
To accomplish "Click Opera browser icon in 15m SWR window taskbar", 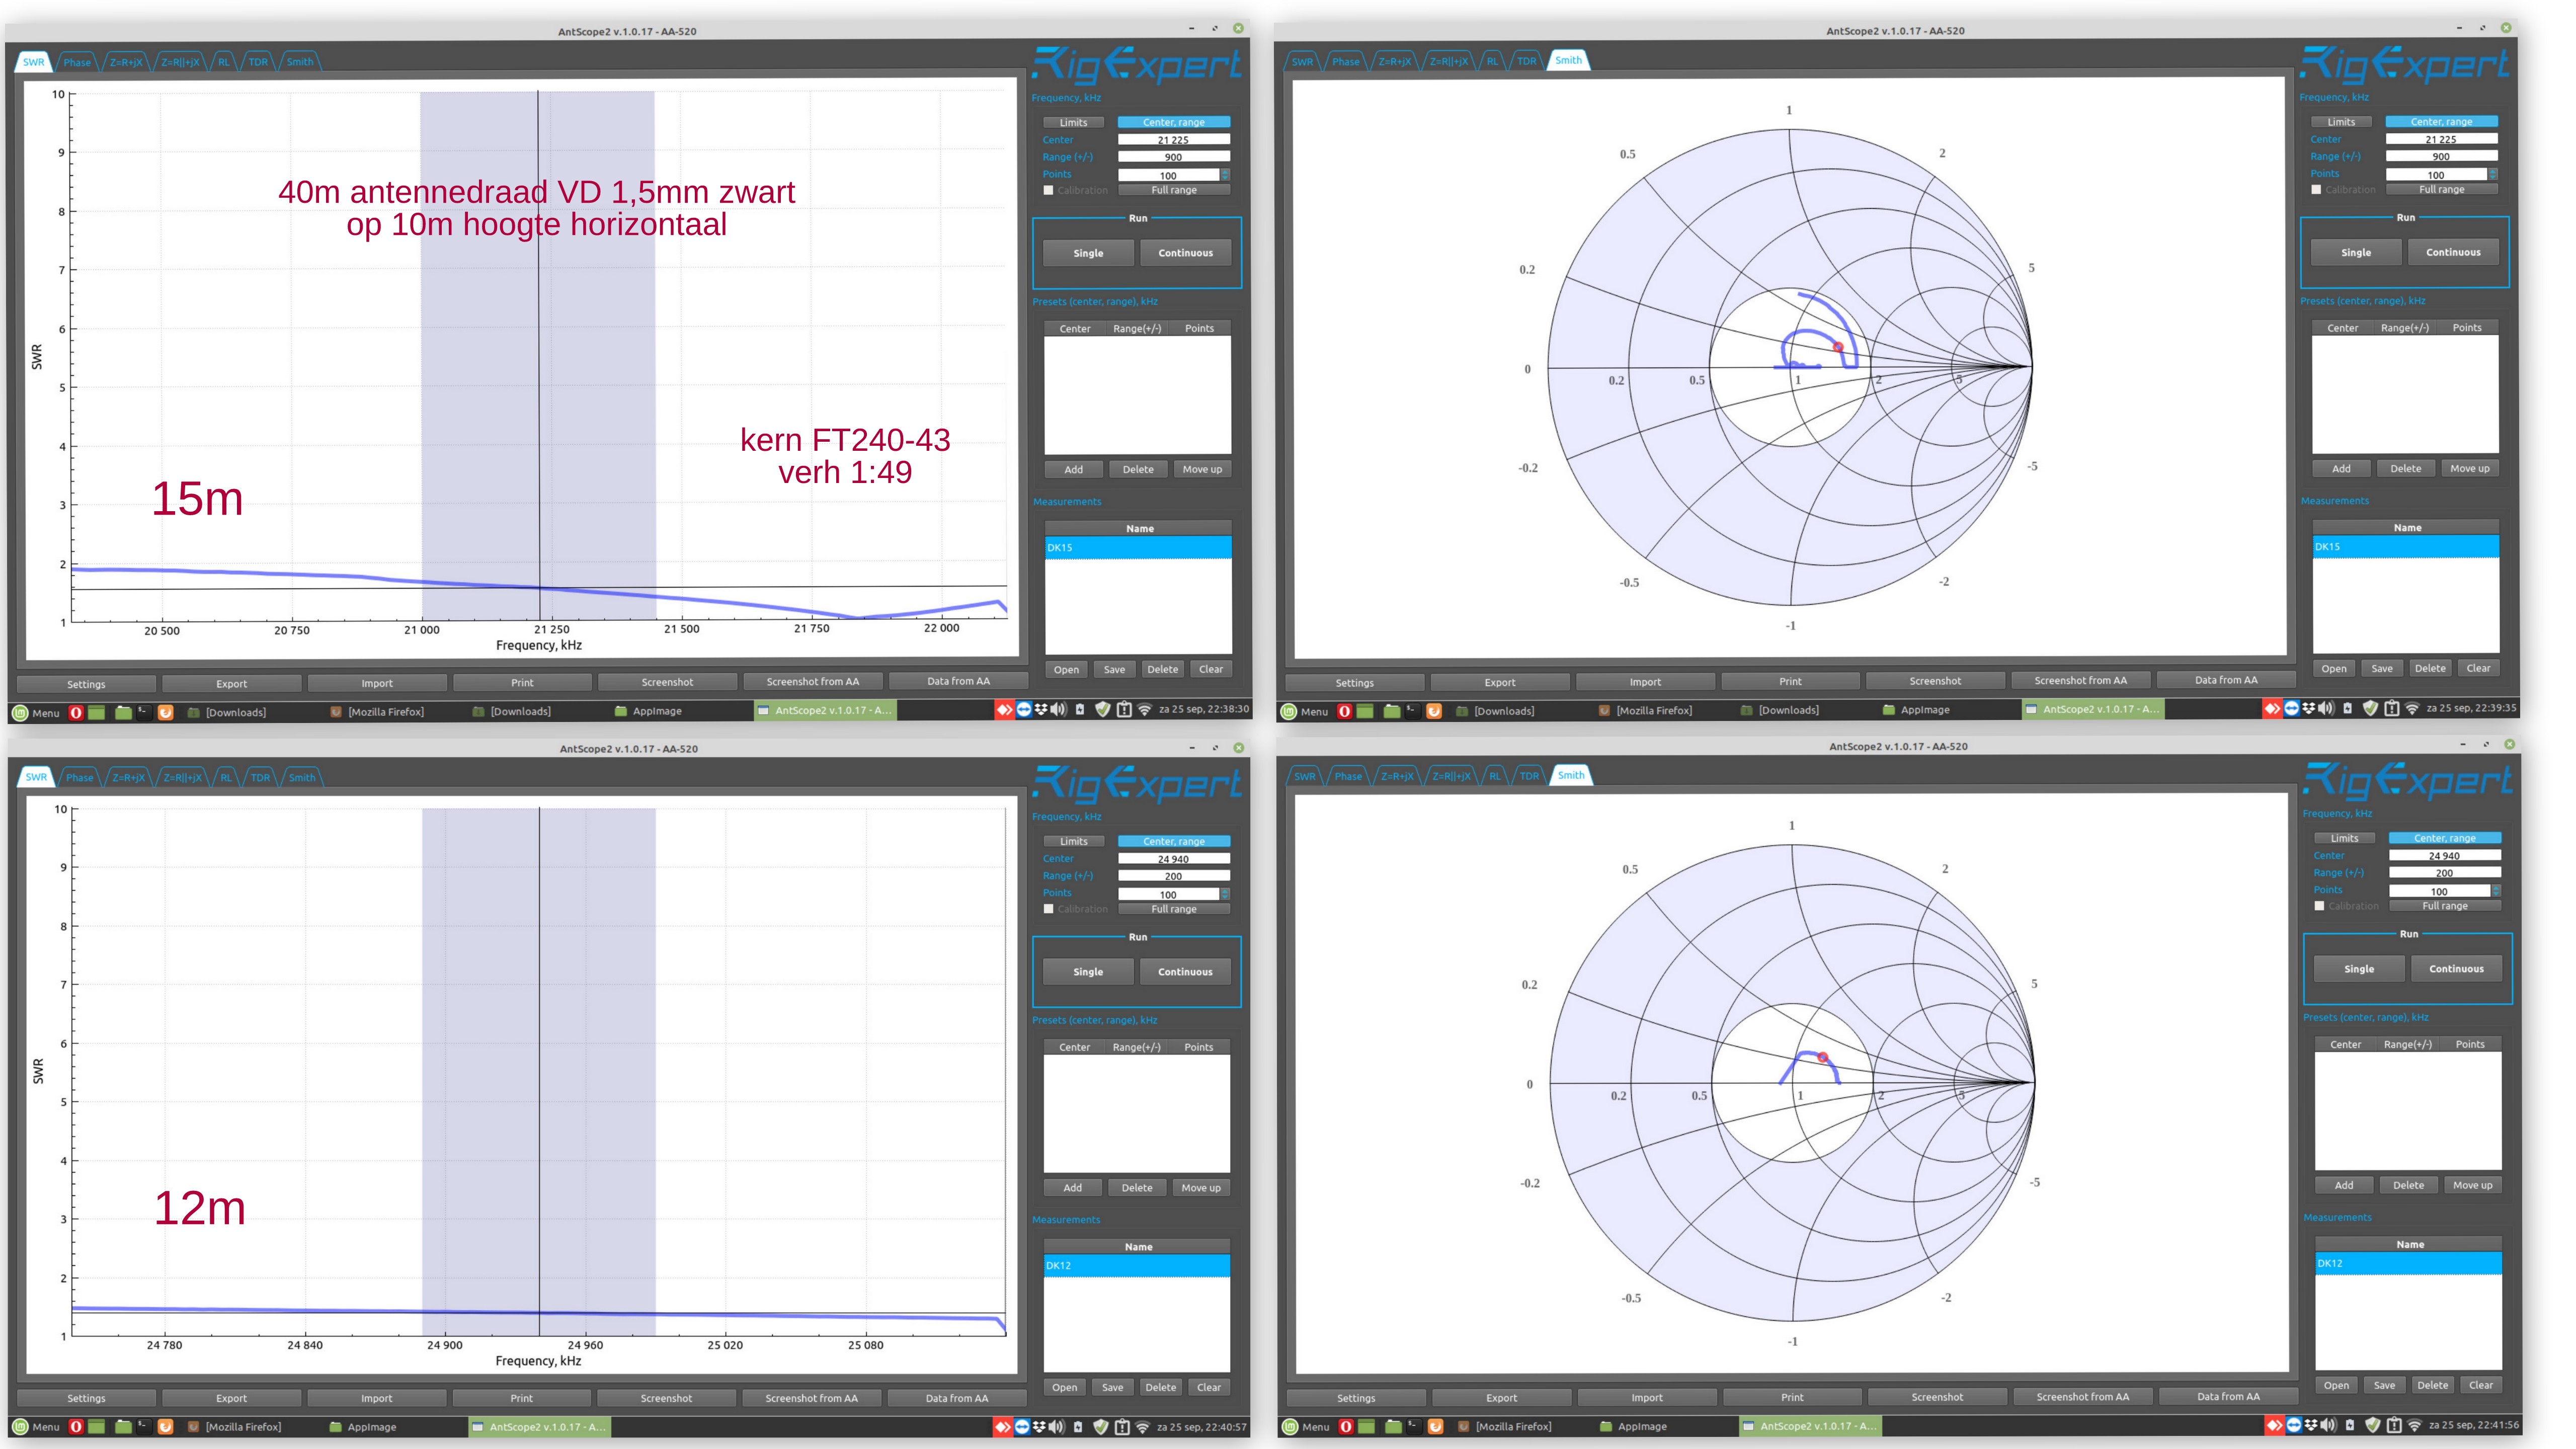I will (75, 713).
